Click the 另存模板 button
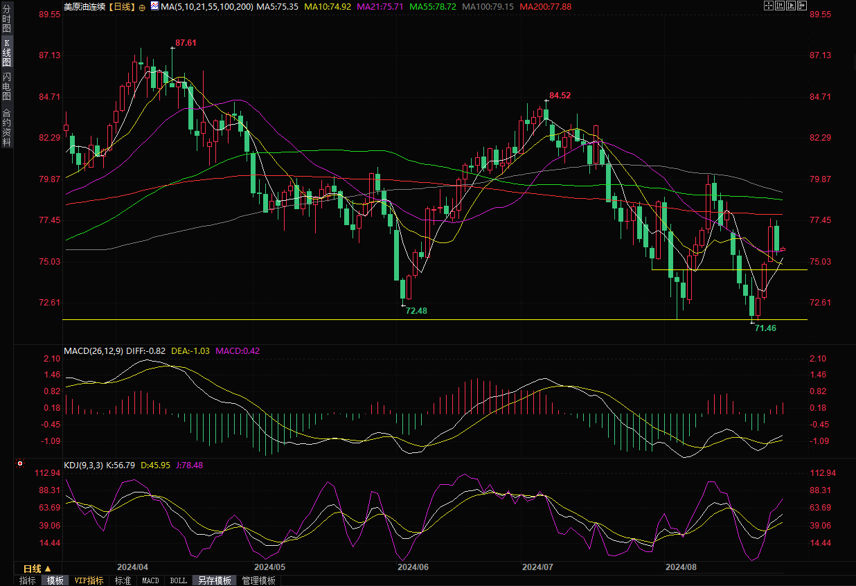Screen dimensions: 856x586 click(214, 580)
